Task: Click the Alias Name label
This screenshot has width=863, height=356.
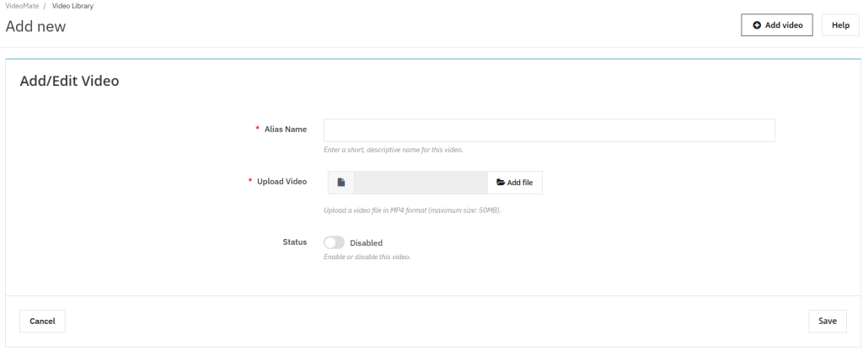Action: pyautogui.click(x=286, y=130)
